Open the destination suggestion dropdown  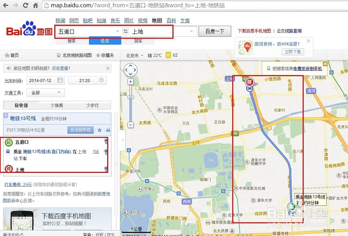[x=191, y=31]
